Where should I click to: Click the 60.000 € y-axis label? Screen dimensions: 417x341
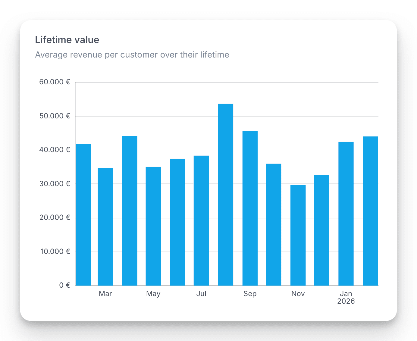click(55, 82)
